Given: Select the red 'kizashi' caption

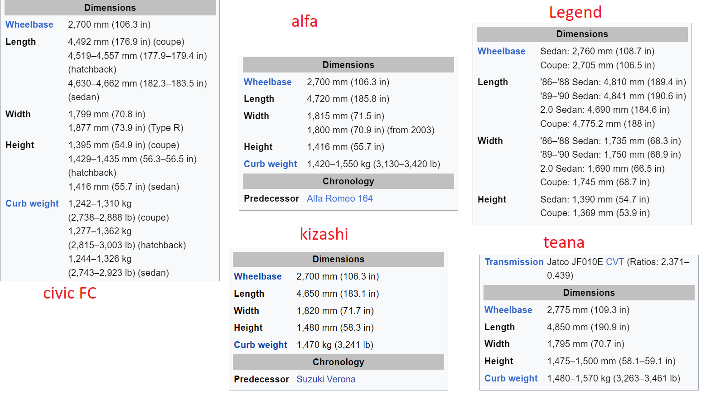Looking at the screenshot, I should pyautogui.click(x=324, y=234).
